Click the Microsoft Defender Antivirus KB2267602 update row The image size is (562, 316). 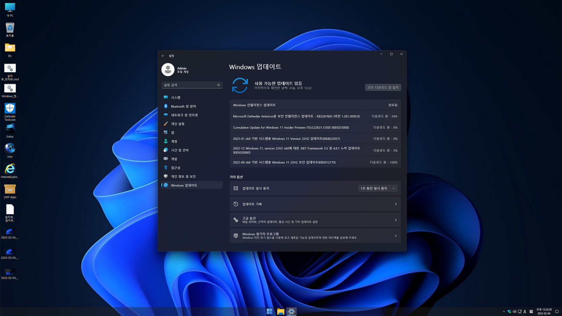(x=315, y=116)
